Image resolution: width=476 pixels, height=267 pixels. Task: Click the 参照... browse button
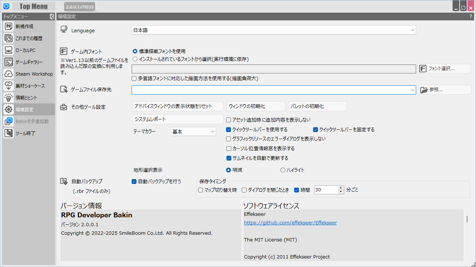(444, 90)
